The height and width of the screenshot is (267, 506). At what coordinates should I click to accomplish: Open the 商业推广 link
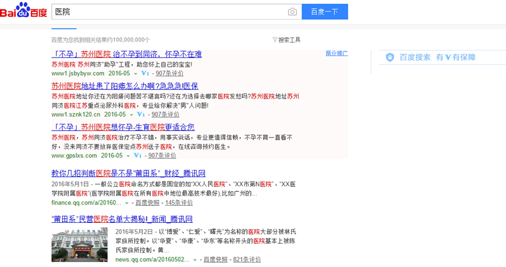336,54
